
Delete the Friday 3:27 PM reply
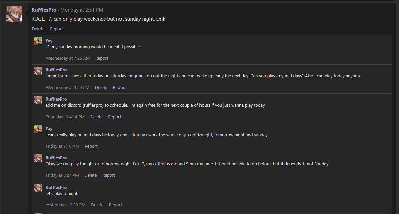90,175
